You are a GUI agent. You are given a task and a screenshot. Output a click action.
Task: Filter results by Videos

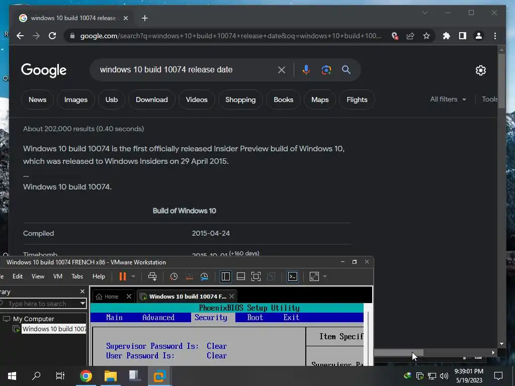click(197, 100)
